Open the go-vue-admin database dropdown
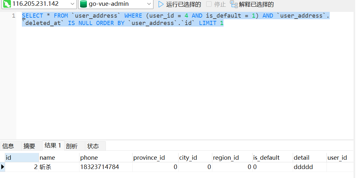 pyautogui.click(x=115, y=4)
